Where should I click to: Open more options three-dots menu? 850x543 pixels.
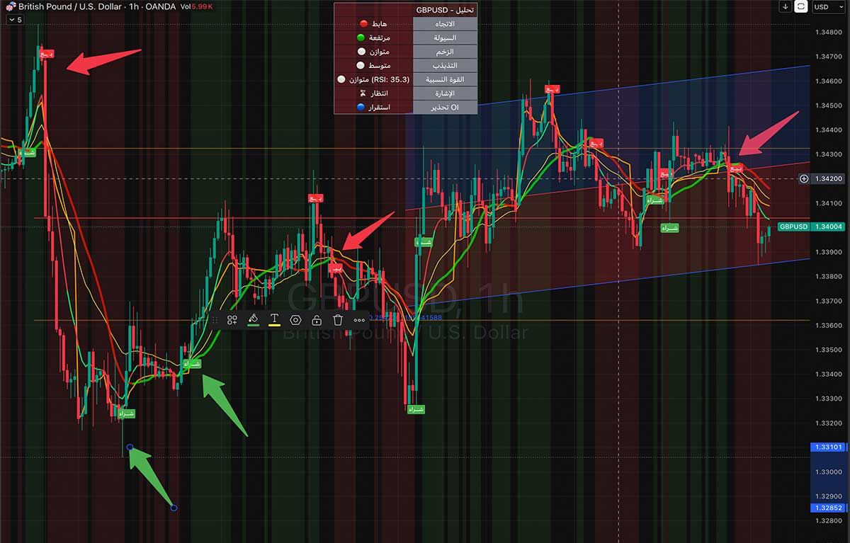359,320
